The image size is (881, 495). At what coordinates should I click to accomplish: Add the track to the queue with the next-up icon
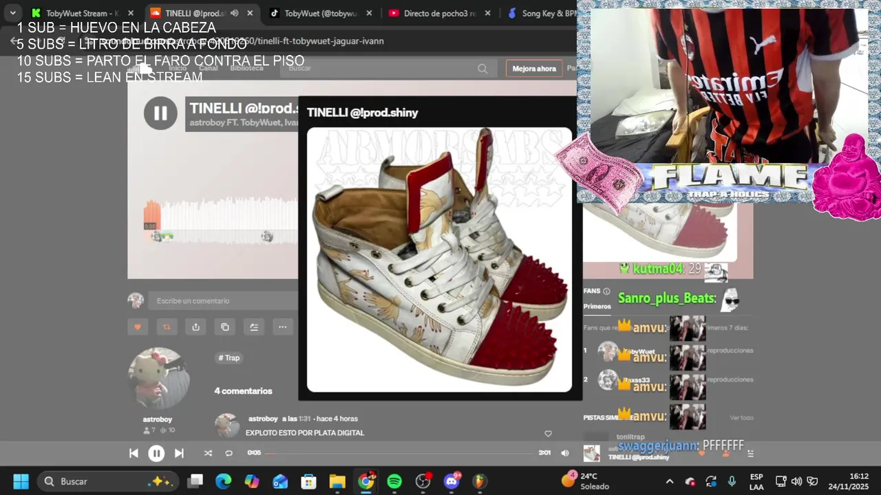[253, 327]
